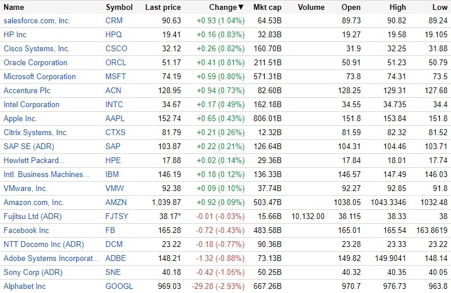This screenshot has width=451, height=293.
Task: Click the Fujitsu Ltd (ADR) link
Action: pos(33,217)
